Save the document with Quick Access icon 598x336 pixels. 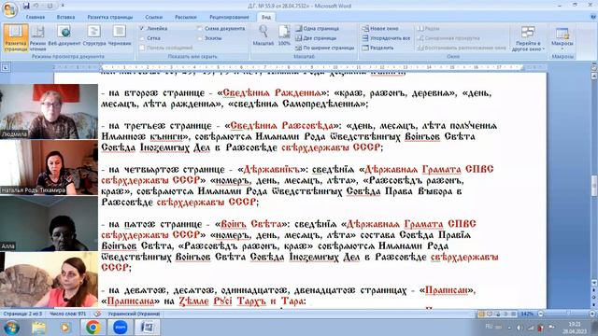pyautogui.click(x=26, y=6)
